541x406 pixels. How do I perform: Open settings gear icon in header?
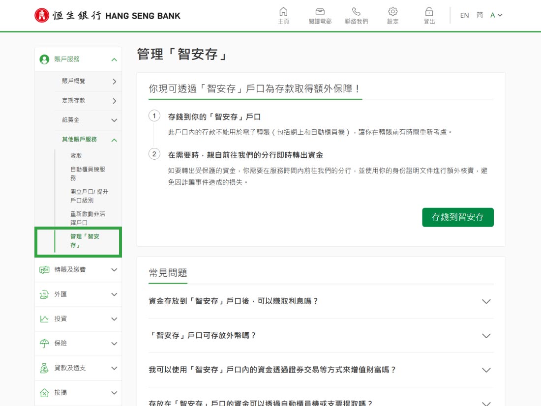tap(392, 12)
